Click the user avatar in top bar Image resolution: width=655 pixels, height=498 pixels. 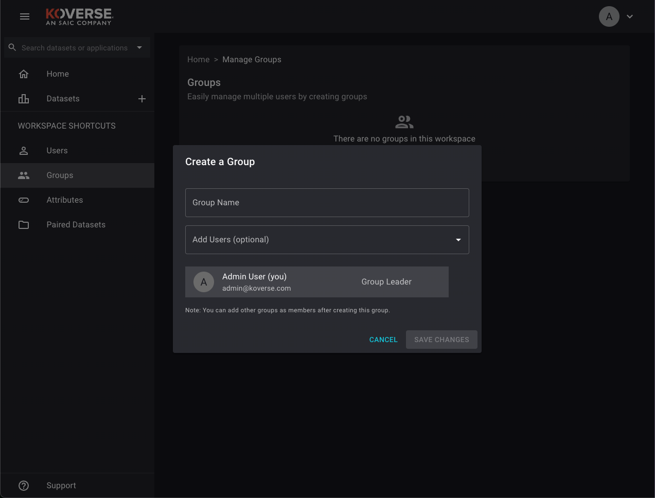click(x=609, y=16)
